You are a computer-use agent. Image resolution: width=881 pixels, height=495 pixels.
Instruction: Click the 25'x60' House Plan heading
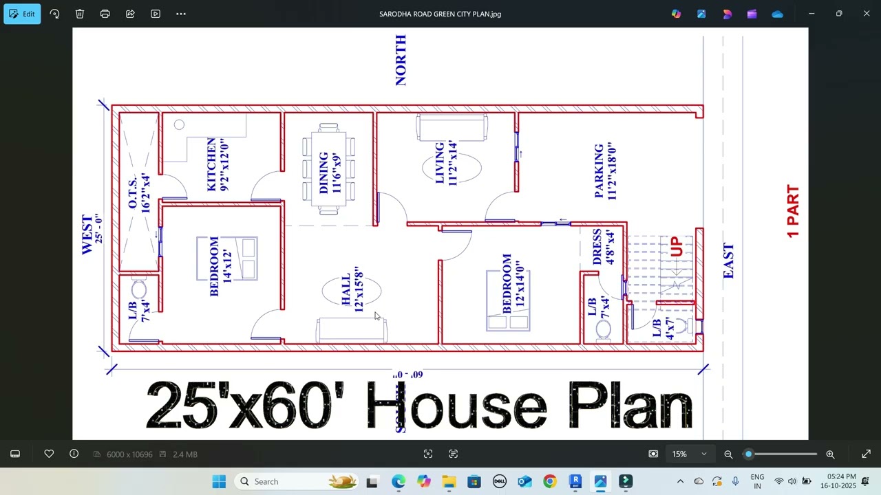click(418, 406)
